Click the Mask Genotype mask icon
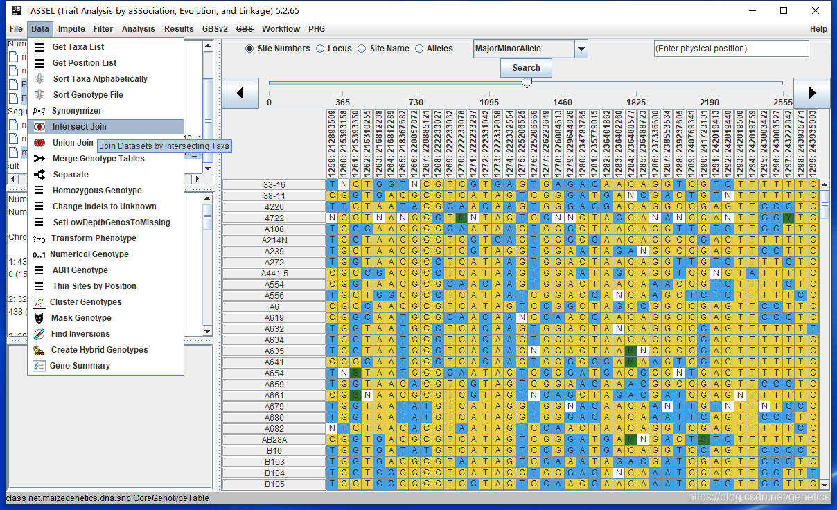Screen dimensions: 837x510 39,318
